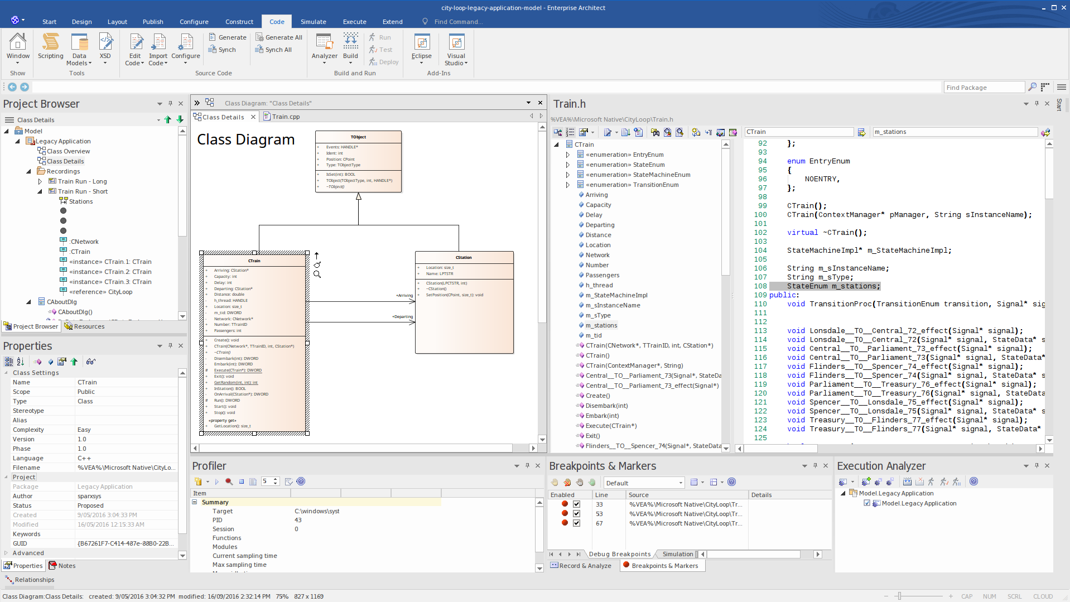Expand Train Run - Long node
The height and width of the screenshot is (602, 1070).
tap(40, 181)
